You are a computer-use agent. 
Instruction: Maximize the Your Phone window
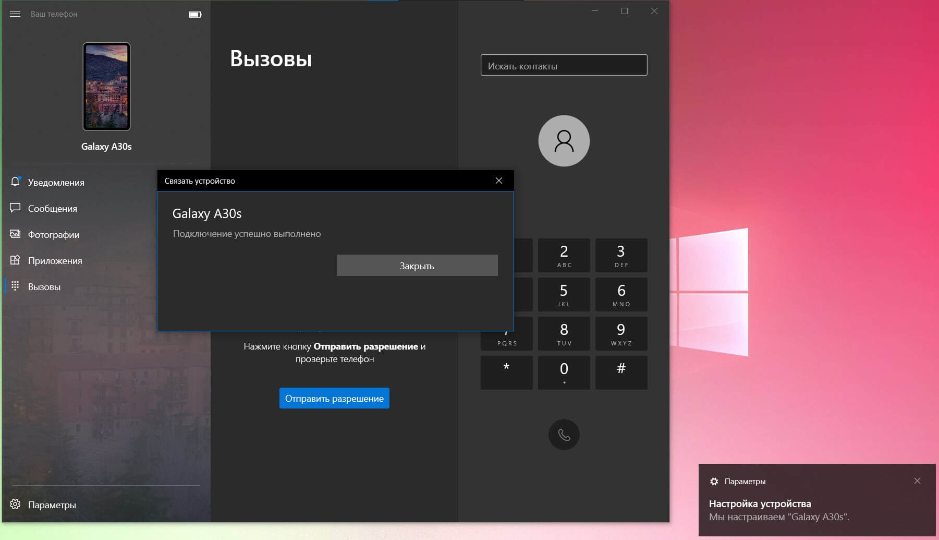624,11
